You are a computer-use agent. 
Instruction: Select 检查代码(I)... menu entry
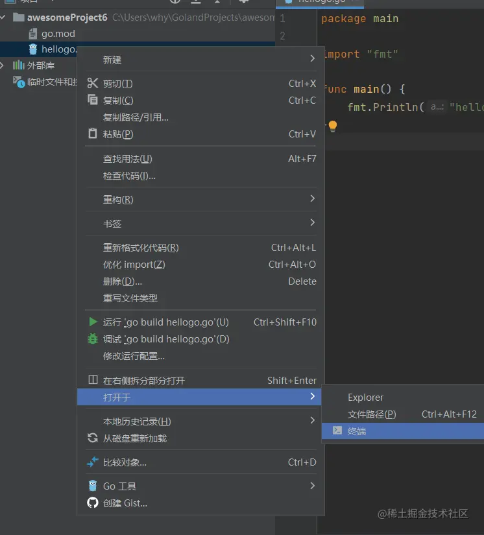[x=200, y=176]
